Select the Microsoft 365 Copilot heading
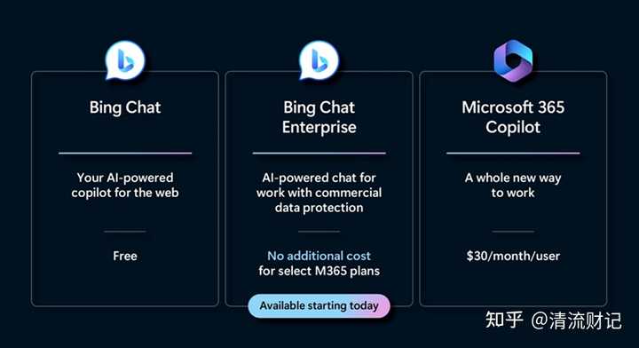The image size is (639, 348). (513, 117)
